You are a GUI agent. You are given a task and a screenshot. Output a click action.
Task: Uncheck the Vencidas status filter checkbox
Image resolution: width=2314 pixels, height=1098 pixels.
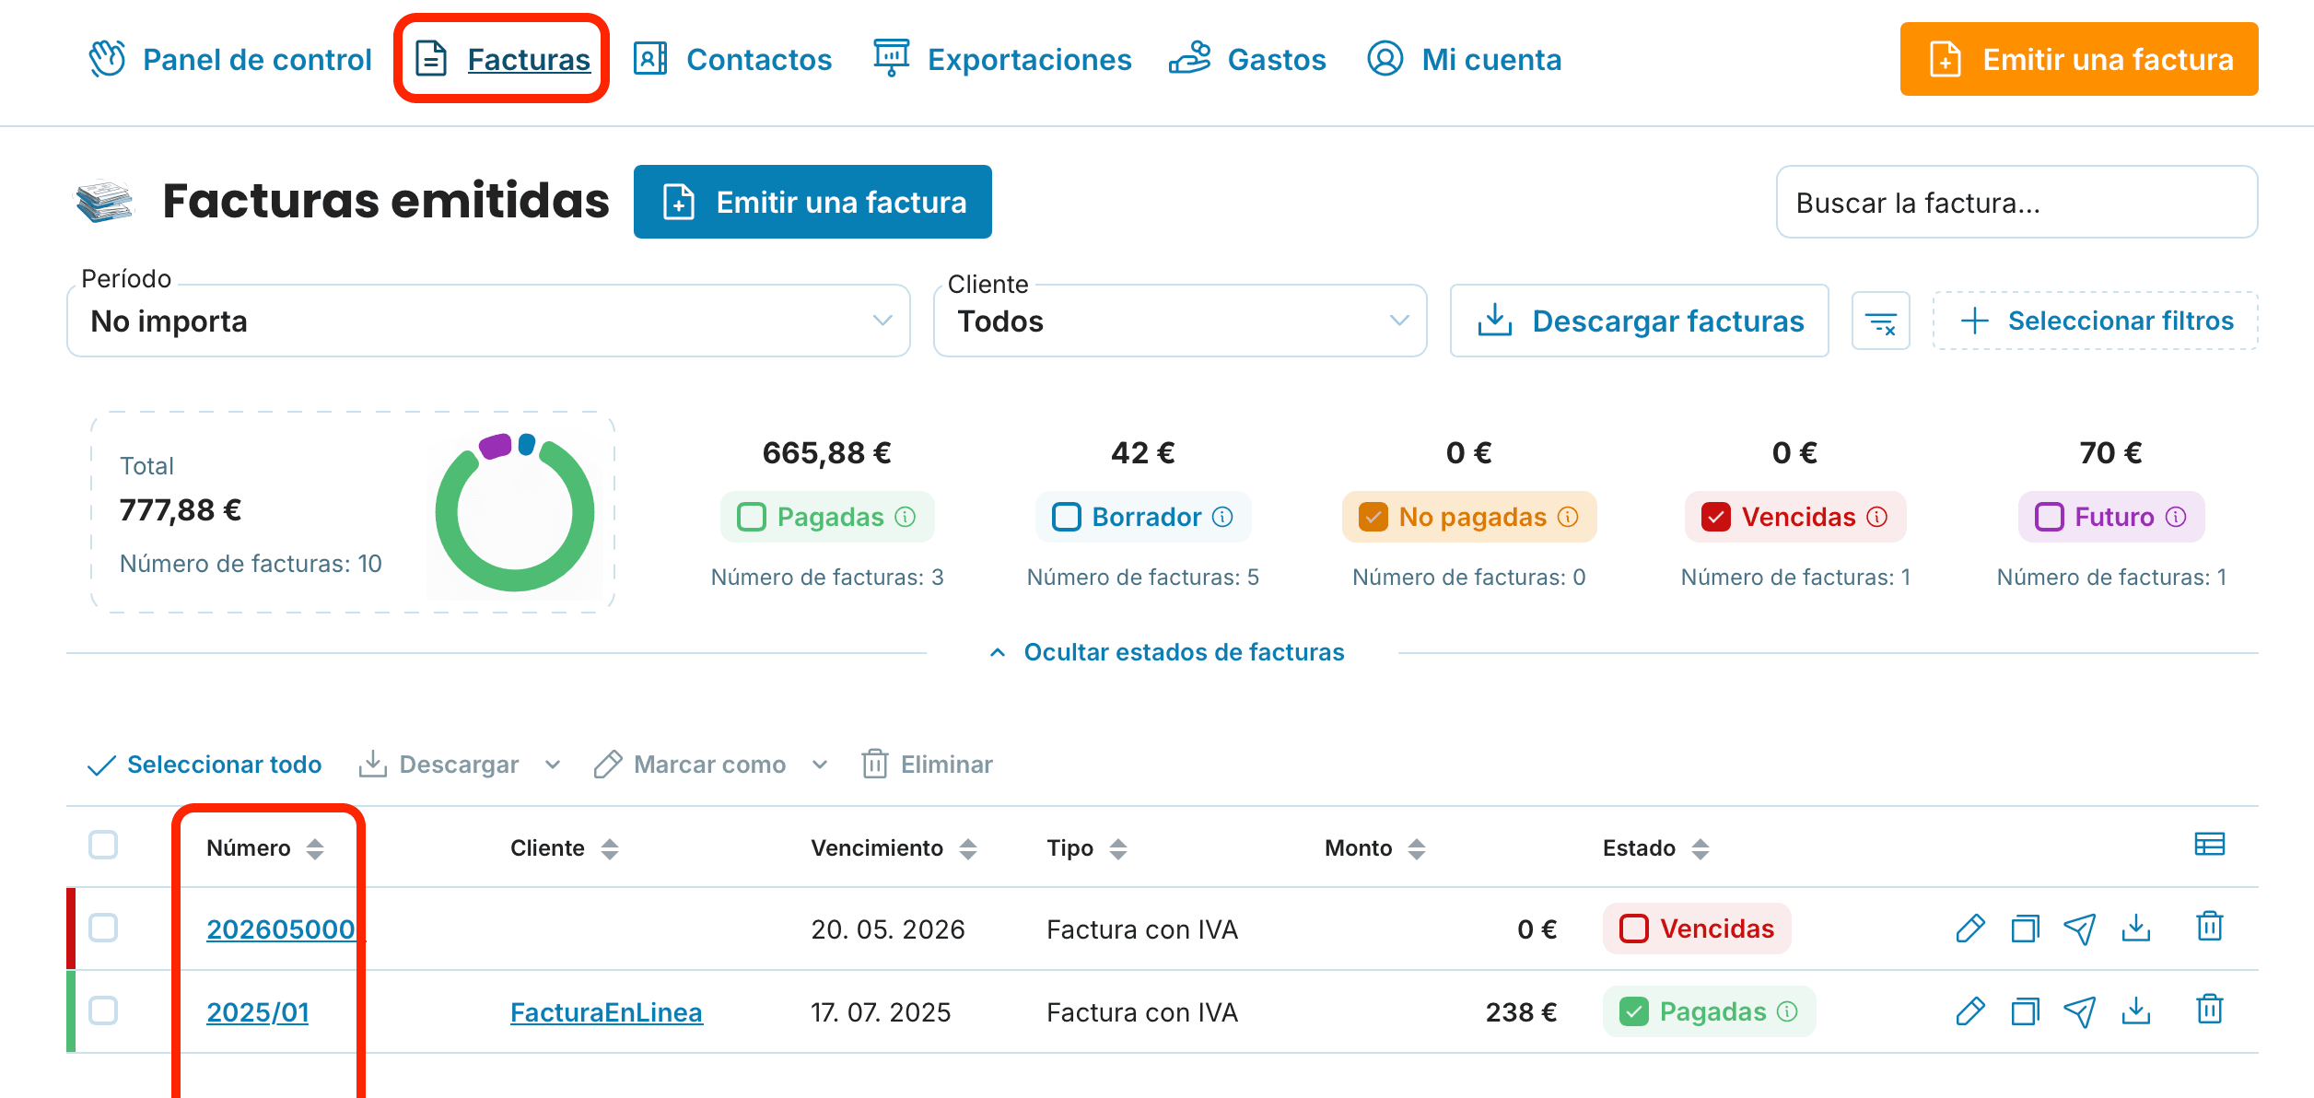[1716, 517]
